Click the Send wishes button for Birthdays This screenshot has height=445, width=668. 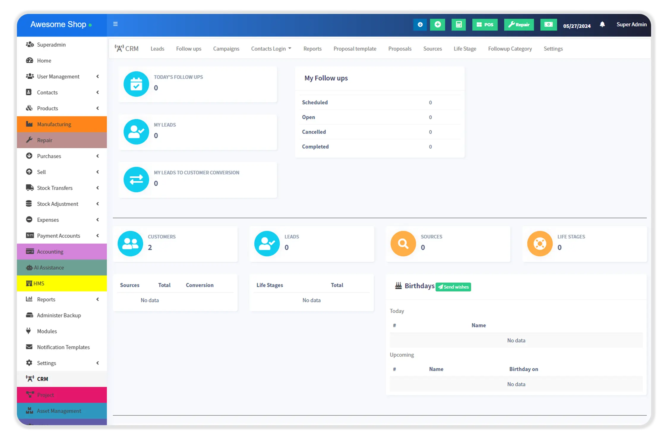(x=453, y=287)
